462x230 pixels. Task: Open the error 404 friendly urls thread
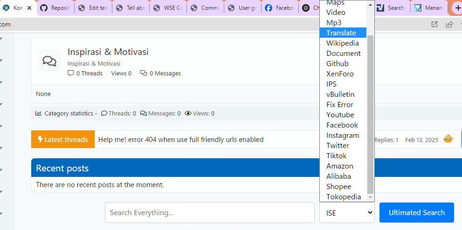click(x=180, y=140)
